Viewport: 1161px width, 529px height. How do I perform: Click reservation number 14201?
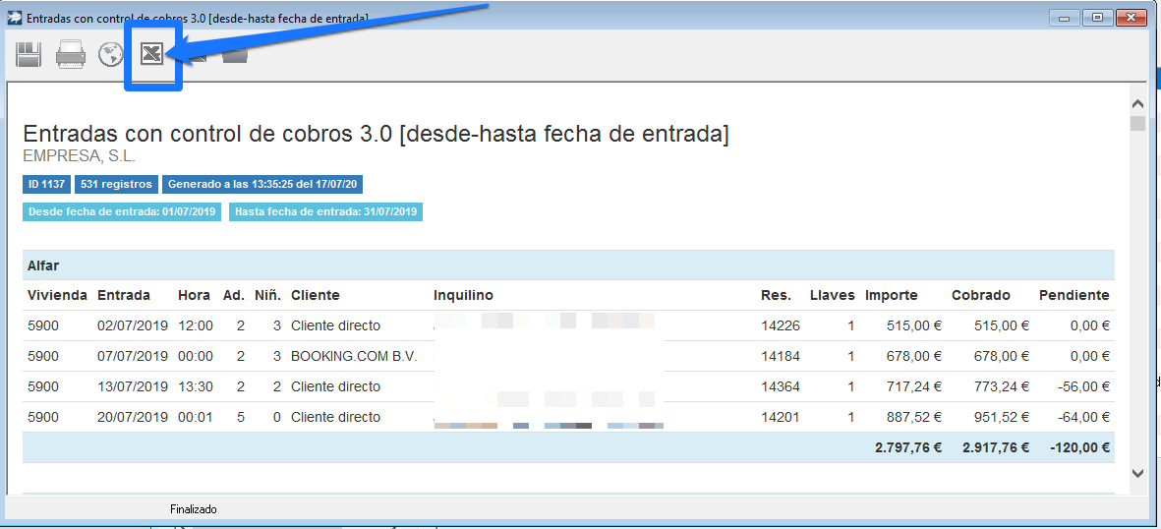(781, 417)
